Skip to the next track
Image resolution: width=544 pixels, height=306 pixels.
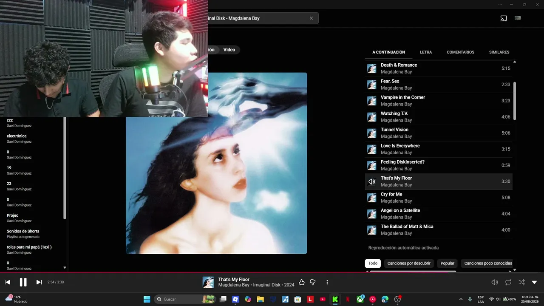pyautogui.click(x=39, y=282)
